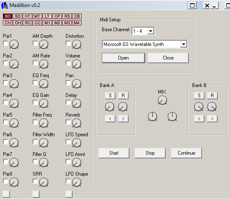Click the Close button in Midi Setup
230x199 pixels.
point(168,58)
